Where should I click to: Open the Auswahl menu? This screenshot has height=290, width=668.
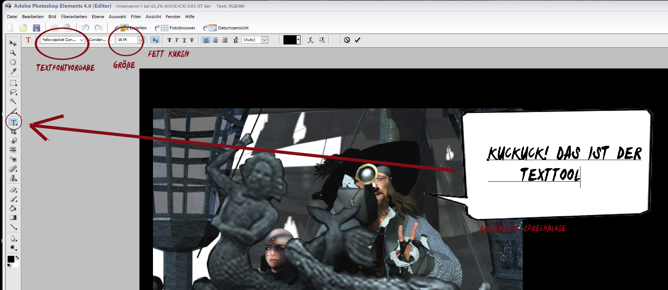pos(117,17)
